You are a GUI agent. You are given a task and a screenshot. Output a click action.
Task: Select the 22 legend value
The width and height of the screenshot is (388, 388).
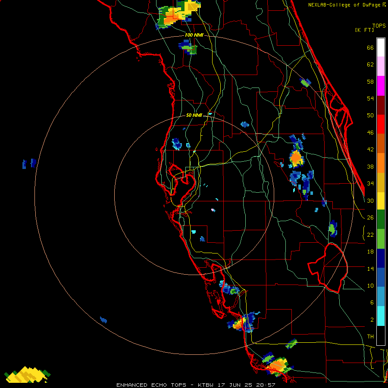coord(370,235)
